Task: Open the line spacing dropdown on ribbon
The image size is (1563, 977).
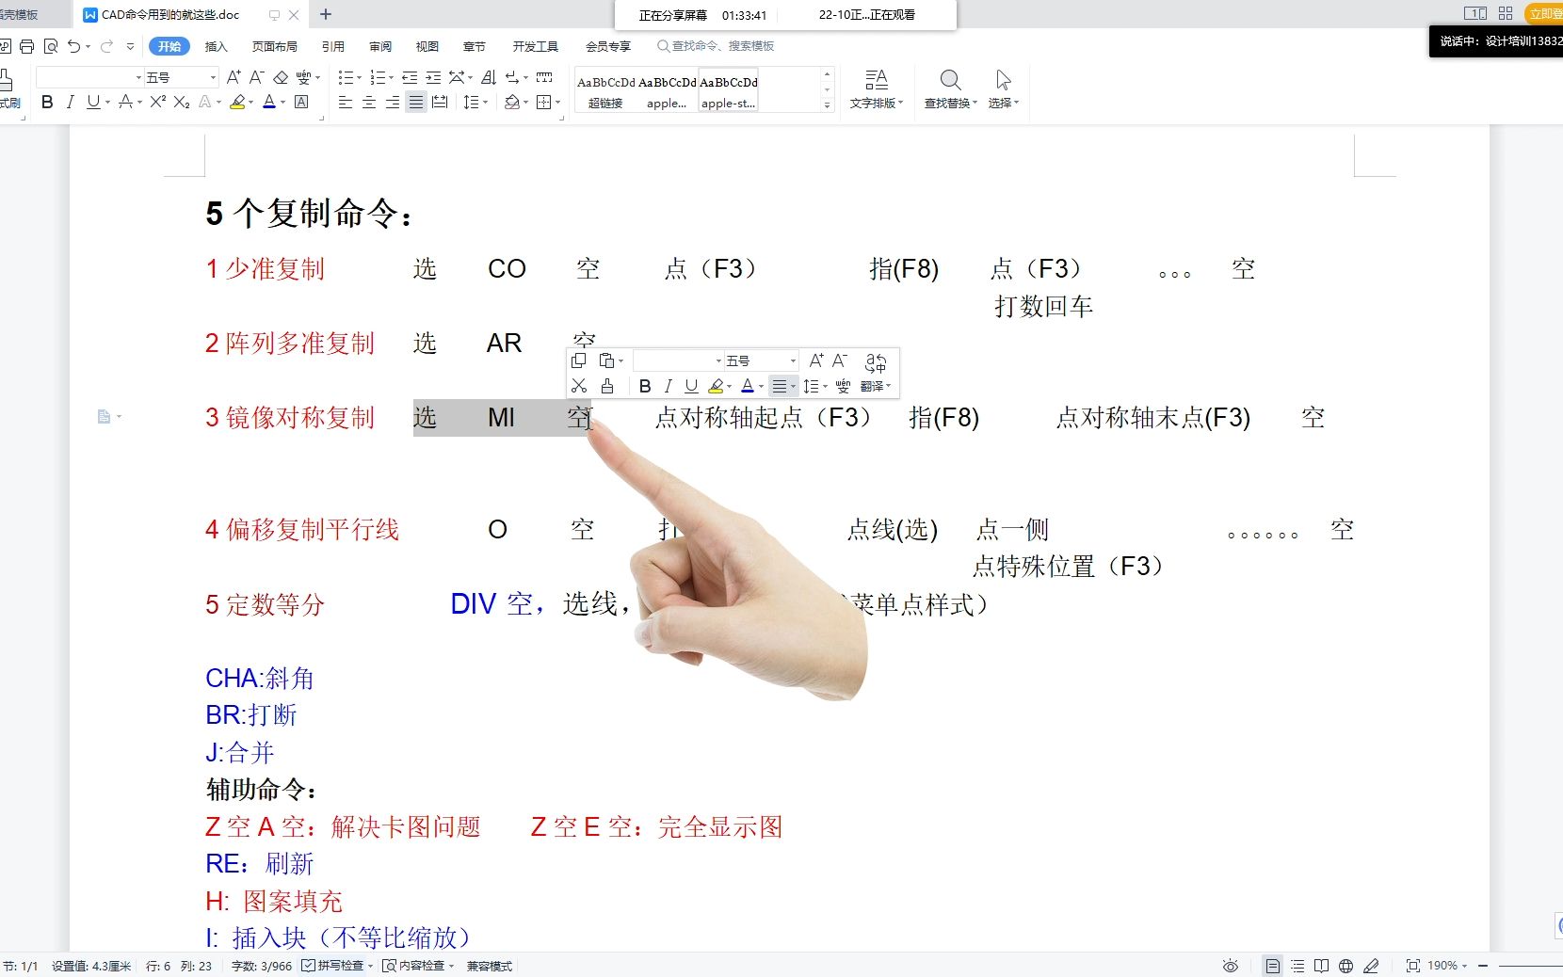Action: [476, 102]
